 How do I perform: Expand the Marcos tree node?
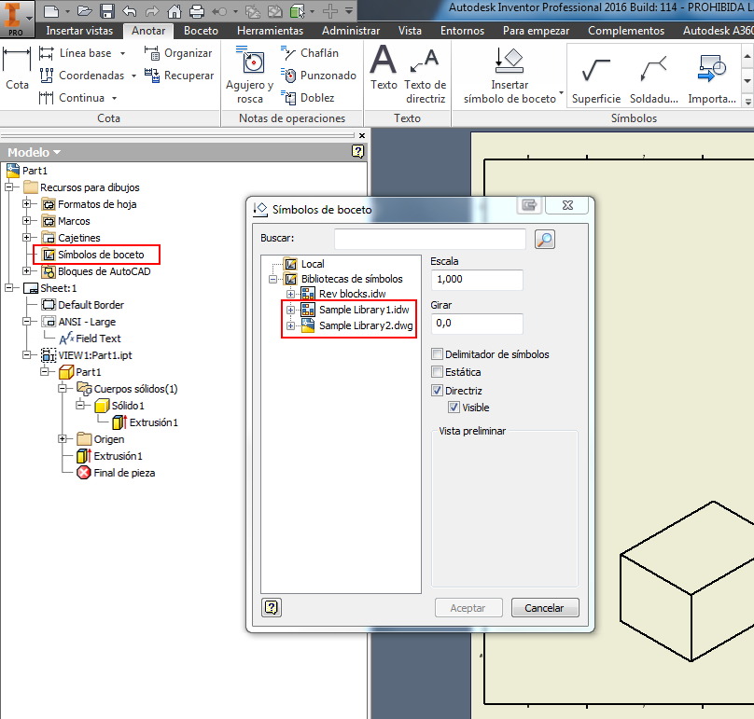point(27,221)
